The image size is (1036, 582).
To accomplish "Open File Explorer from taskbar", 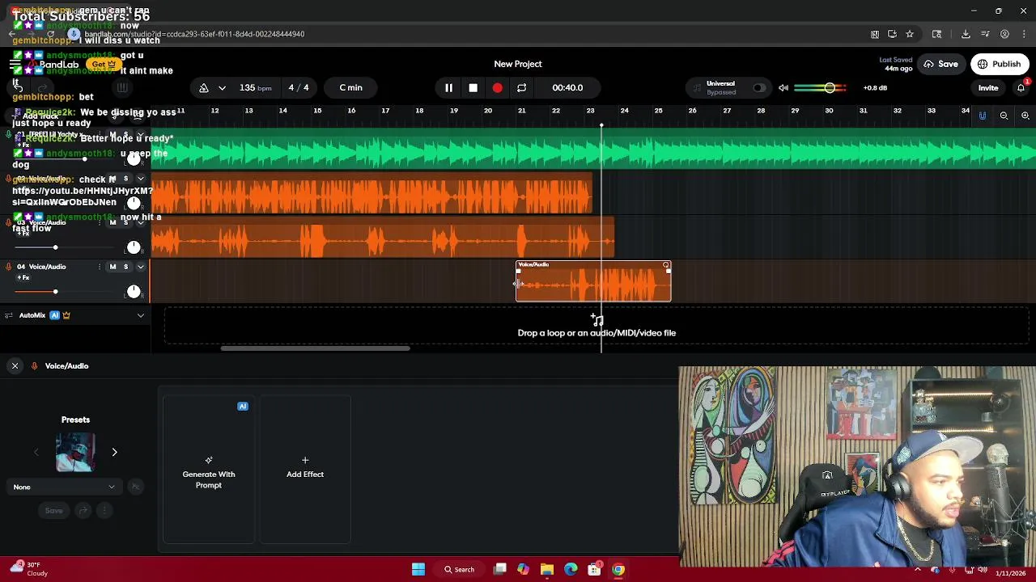I will click(547, 570).
